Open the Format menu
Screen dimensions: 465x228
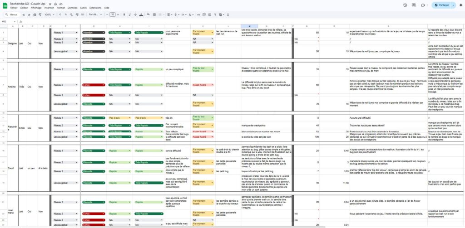(x=61, y=8)
